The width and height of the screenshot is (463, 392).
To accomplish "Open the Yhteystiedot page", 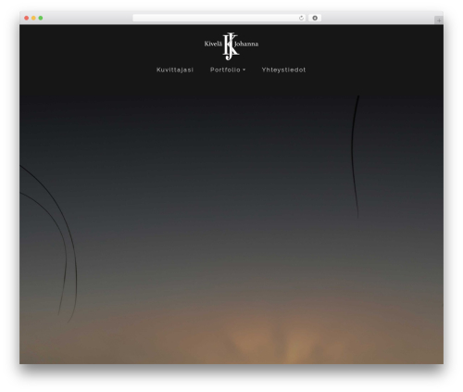I will (x=283, y=70).
